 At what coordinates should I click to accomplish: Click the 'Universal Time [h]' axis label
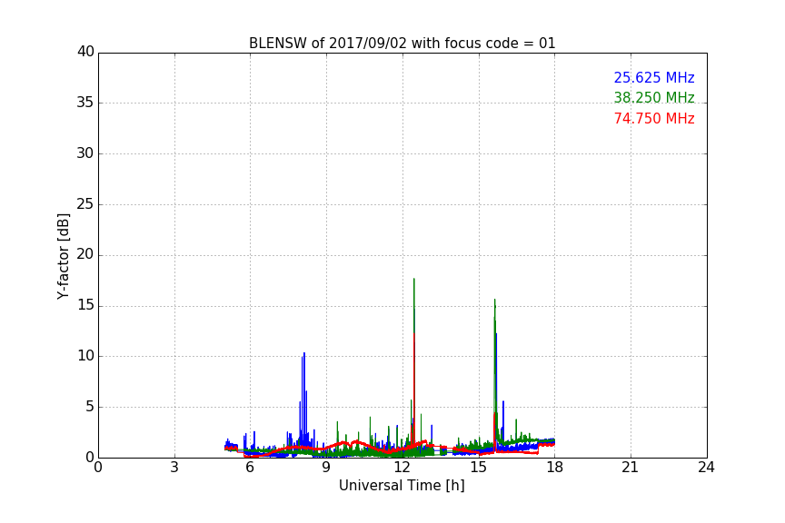402,486
